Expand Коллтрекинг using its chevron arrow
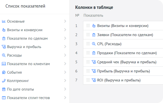Image resolution: width=163 pixels, height=103 pixels. [x=65, y=80]
